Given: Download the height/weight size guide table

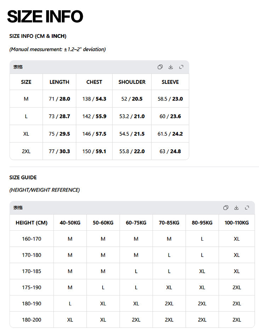Looking at the screenshot, I should click(236, 208).
